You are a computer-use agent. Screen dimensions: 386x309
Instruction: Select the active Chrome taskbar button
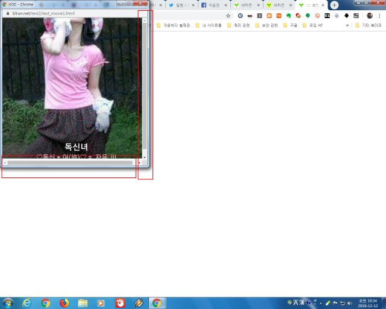(x=157, y=303)
